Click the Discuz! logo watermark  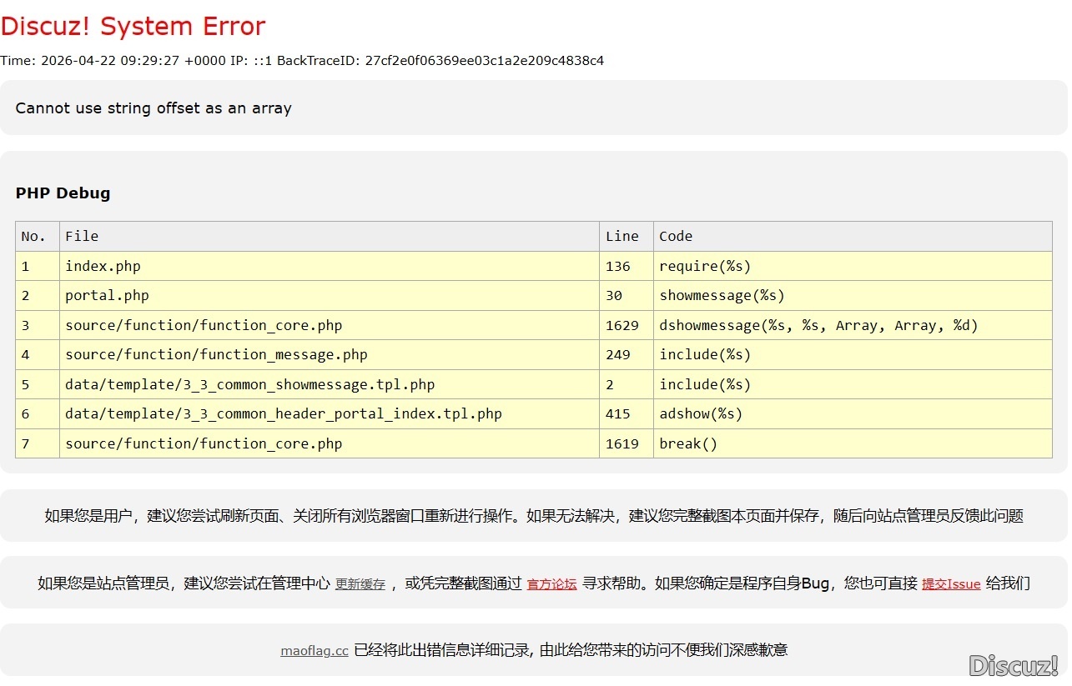click(1013, 665)
